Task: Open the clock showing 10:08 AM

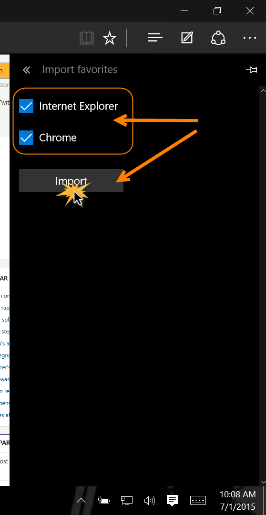Action: [237, 500]
